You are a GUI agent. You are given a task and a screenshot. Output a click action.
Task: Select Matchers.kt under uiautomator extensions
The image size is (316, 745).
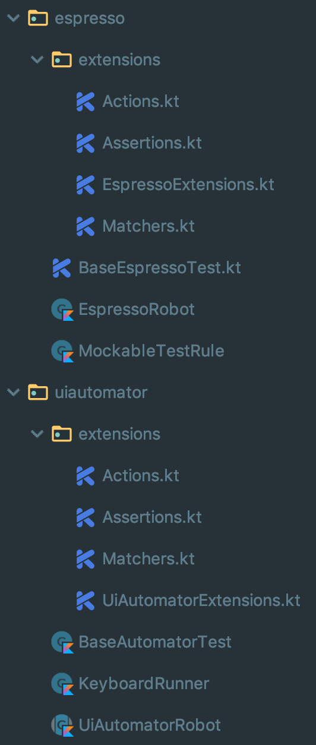tap(148, 559)
